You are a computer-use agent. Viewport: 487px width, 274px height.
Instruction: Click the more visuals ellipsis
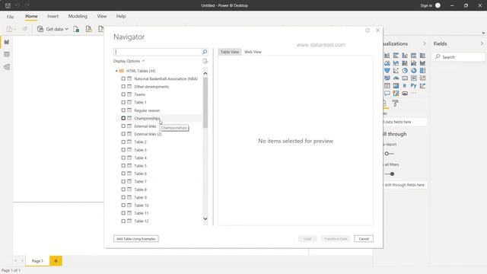pyautogui.click(x=414, y=93)
